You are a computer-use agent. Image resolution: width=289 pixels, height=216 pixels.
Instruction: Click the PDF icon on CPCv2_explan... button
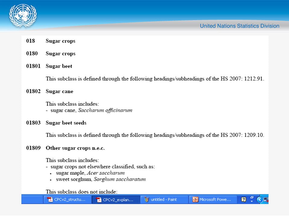pyautogui.click(x=99, y=199)
